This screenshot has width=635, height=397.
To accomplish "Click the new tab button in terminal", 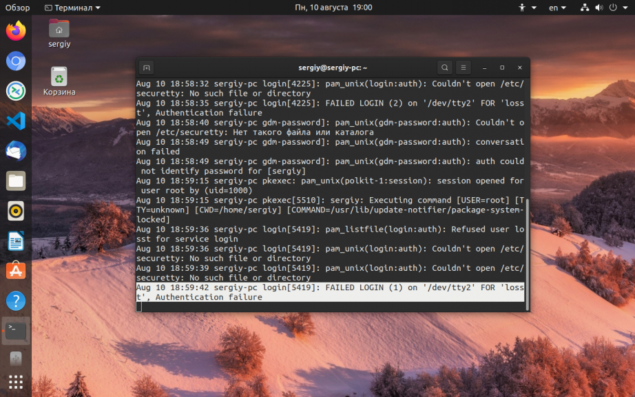I will (x=146, y=68).
